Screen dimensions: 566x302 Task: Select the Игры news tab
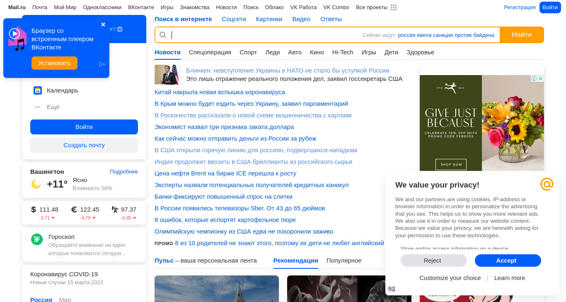tap(369, 52)
